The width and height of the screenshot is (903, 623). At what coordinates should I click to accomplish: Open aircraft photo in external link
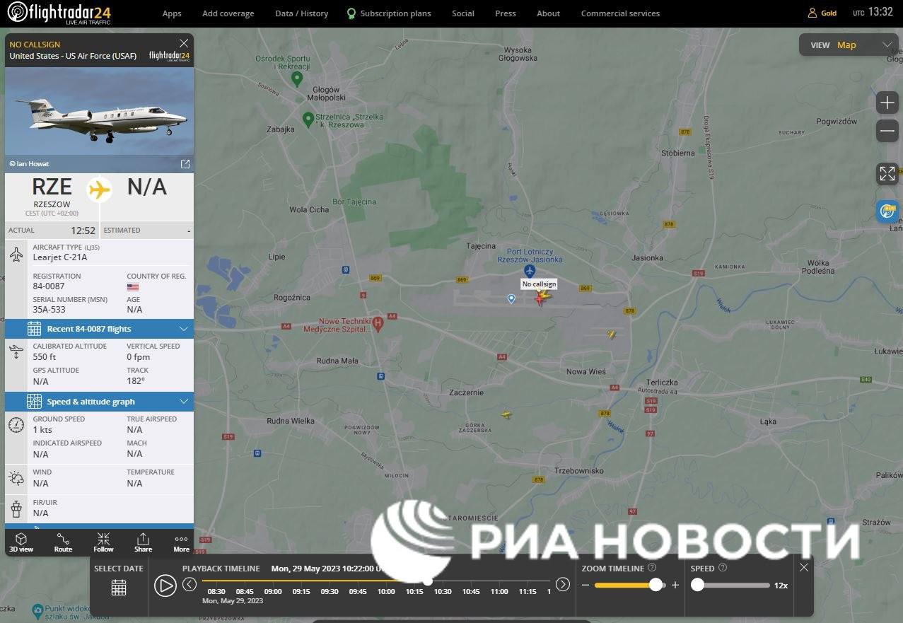pos(185,164)
